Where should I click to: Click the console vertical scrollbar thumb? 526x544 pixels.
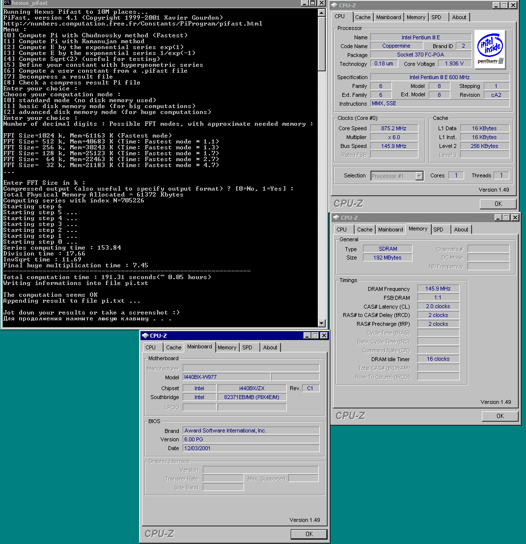click(321, 44)
